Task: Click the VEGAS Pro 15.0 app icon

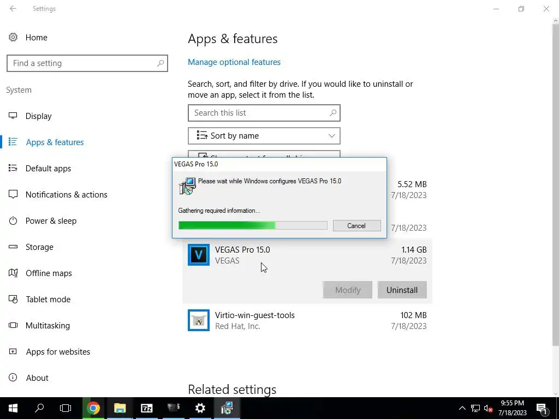Action: 199,255
